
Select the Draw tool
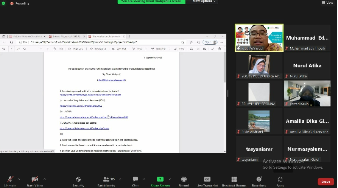(137, 49)
